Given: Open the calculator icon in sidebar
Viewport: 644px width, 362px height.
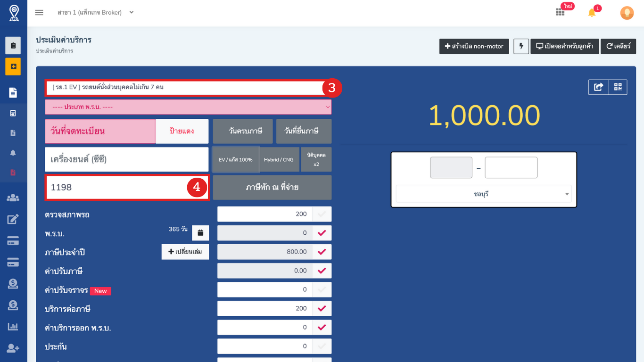Looking at the screenshot, I should pos(13,113).
